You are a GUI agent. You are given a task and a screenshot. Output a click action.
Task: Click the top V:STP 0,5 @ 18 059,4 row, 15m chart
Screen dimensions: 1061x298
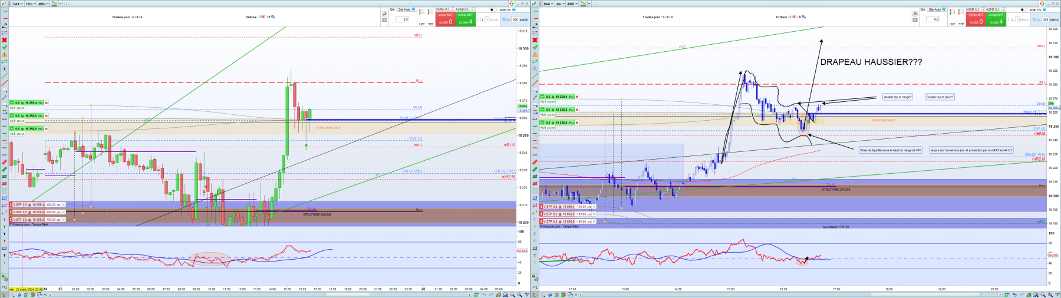37,205
